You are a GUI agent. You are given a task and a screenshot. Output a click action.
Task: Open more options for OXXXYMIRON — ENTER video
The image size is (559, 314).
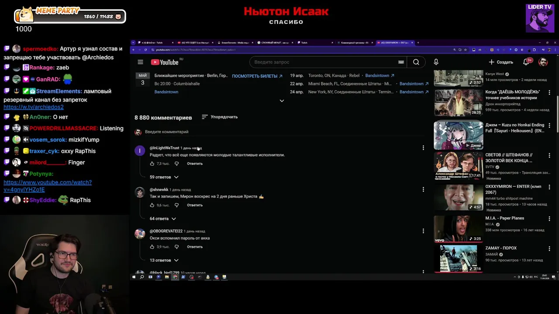click(549, 187)
